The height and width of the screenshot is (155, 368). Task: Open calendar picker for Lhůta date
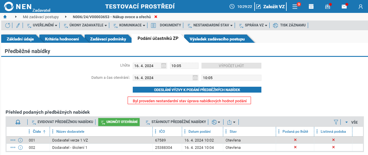[164, 66]
